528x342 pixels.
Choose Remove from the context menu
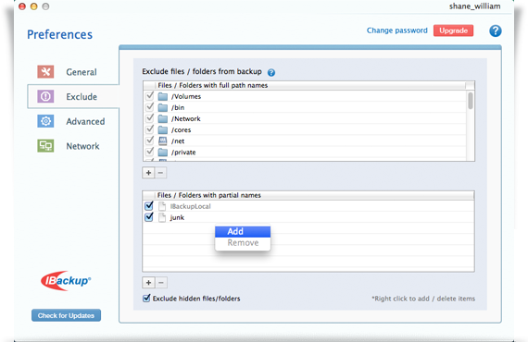(x=243, y=243)
